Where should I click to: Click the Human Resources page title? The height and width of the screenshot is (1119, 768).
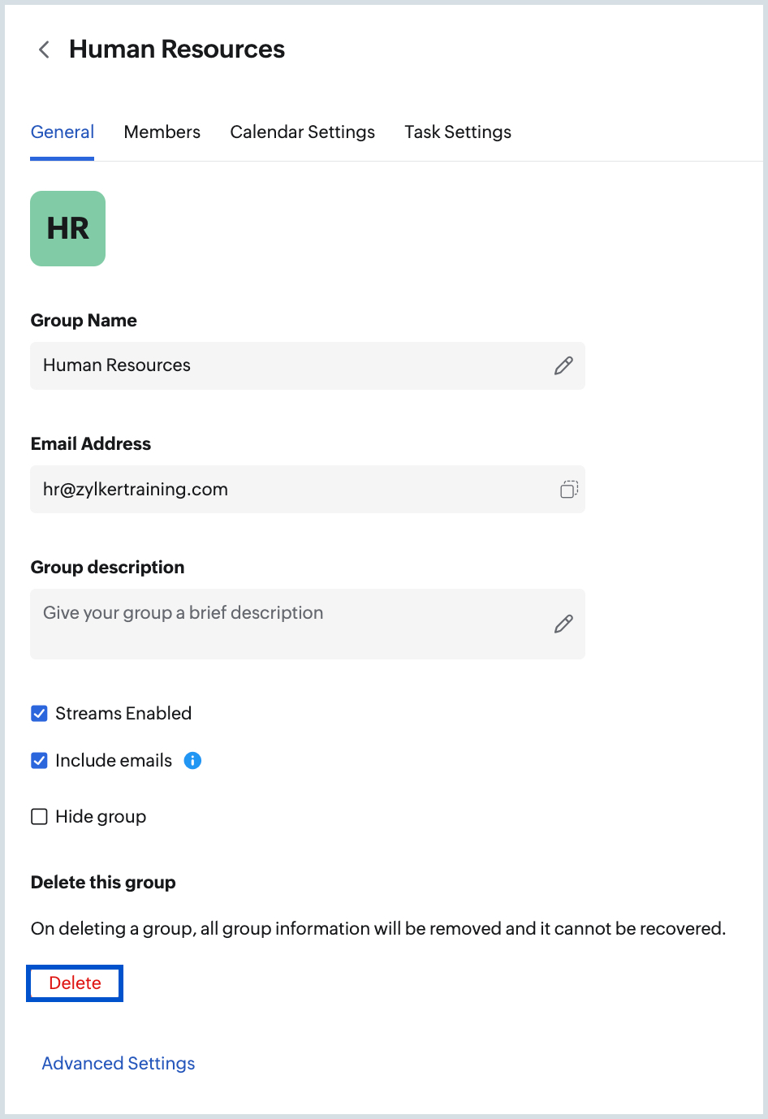tap(176, 49)
